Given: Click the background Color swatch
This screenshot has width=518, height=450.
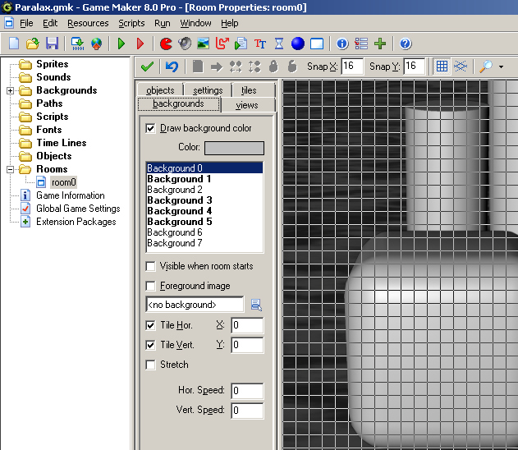Looking at the screenshot, I should (x=234, y=149).
